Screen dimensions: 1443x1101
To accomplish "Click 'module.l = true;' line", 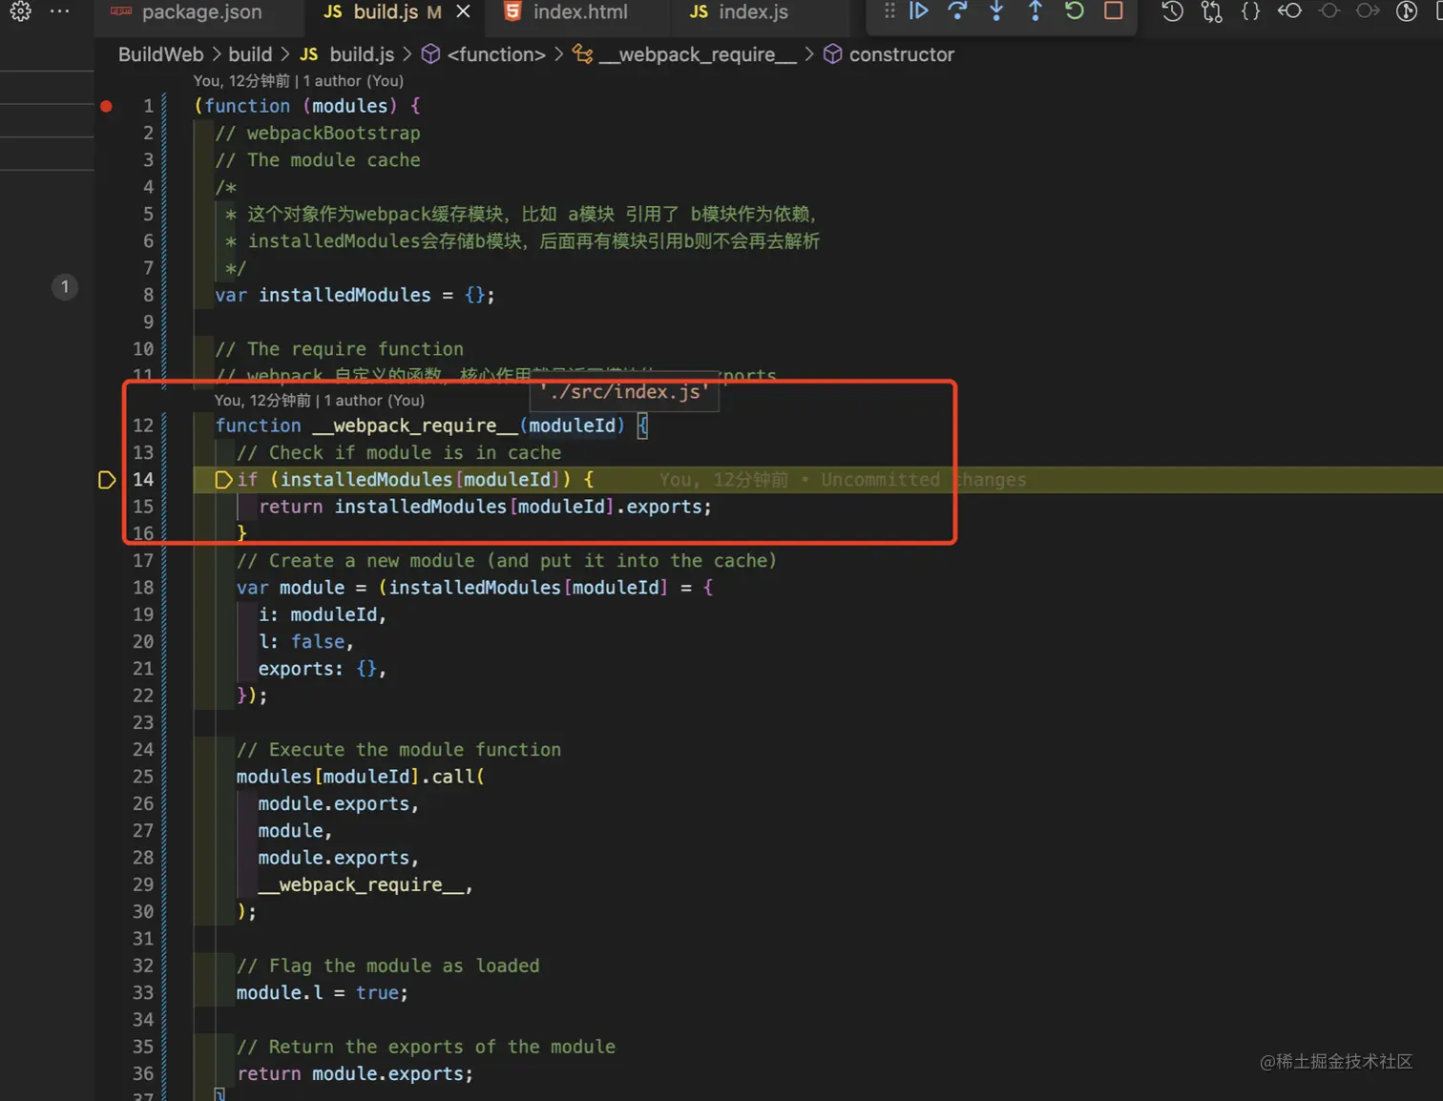I will coord(323,993).
